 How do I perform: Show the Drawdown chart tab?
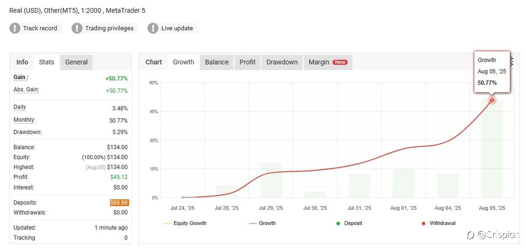[x=282, y=62]
